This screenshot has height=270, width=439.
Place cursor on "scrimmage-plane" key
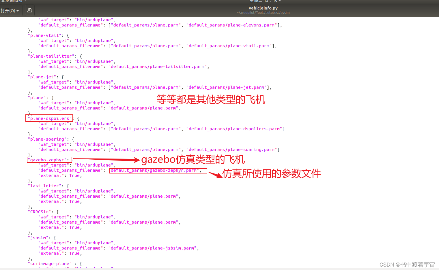(x=50, y=264)
